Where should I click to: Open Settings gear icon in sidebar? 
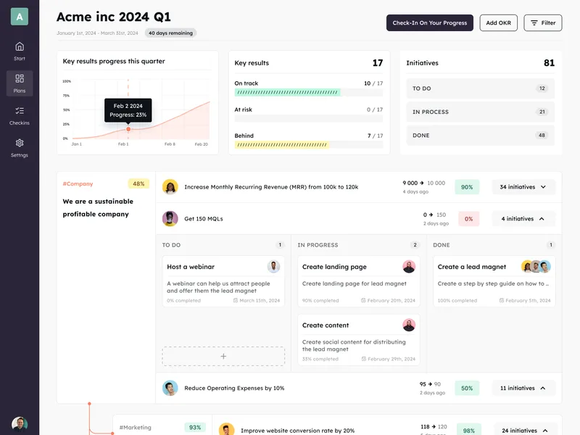pyautogui.click(x=20, y=143)
